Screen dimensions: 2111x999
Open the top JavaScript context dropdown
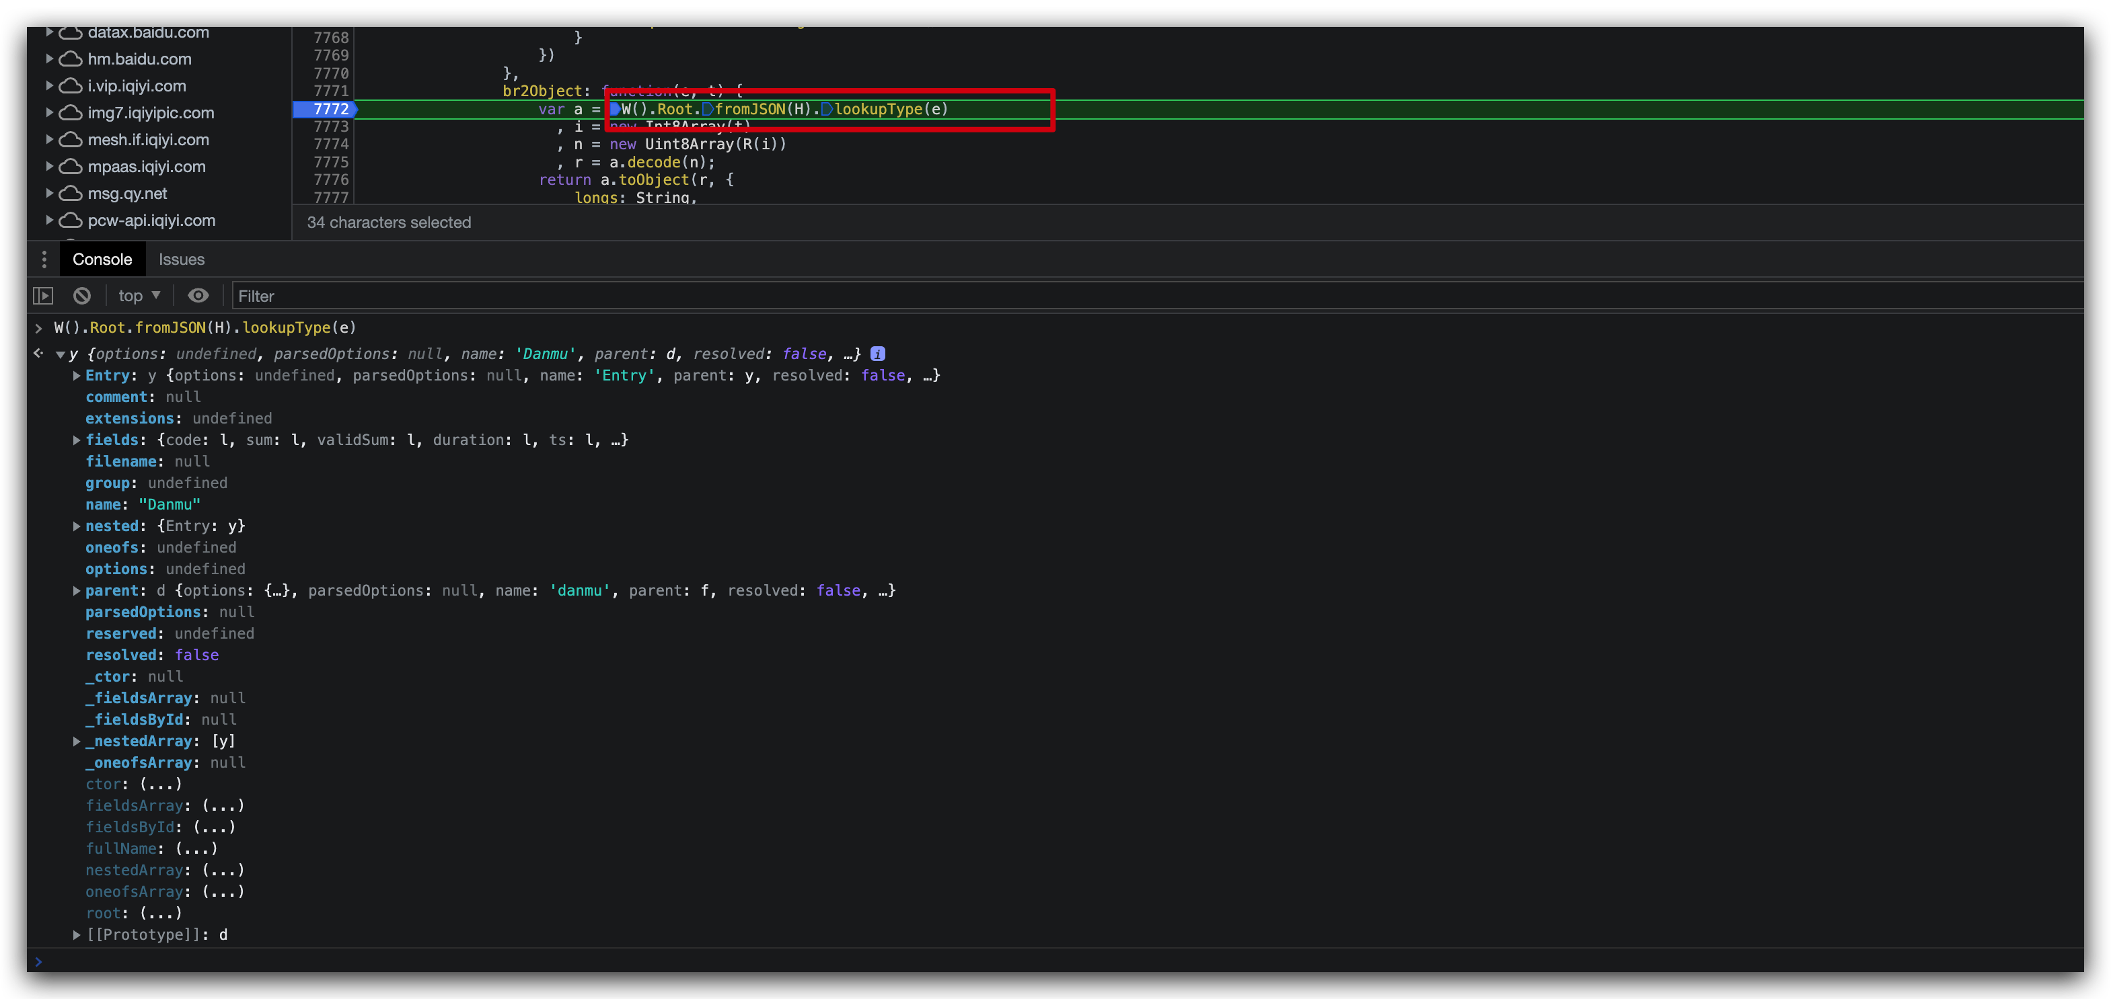[139, 296]
